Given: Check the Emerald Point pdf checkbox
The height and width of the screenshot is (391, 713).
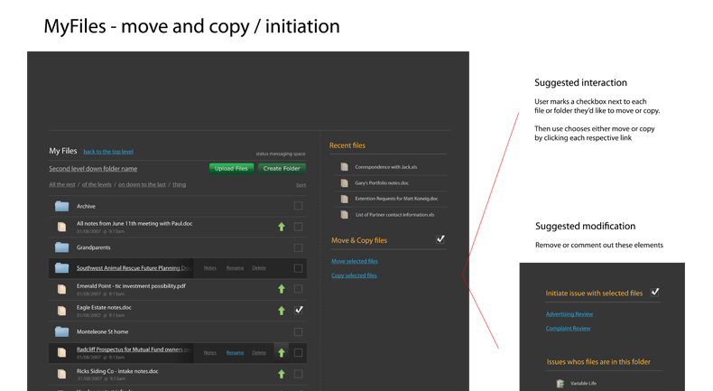Looking at the screenshot, I should (299, 289).
